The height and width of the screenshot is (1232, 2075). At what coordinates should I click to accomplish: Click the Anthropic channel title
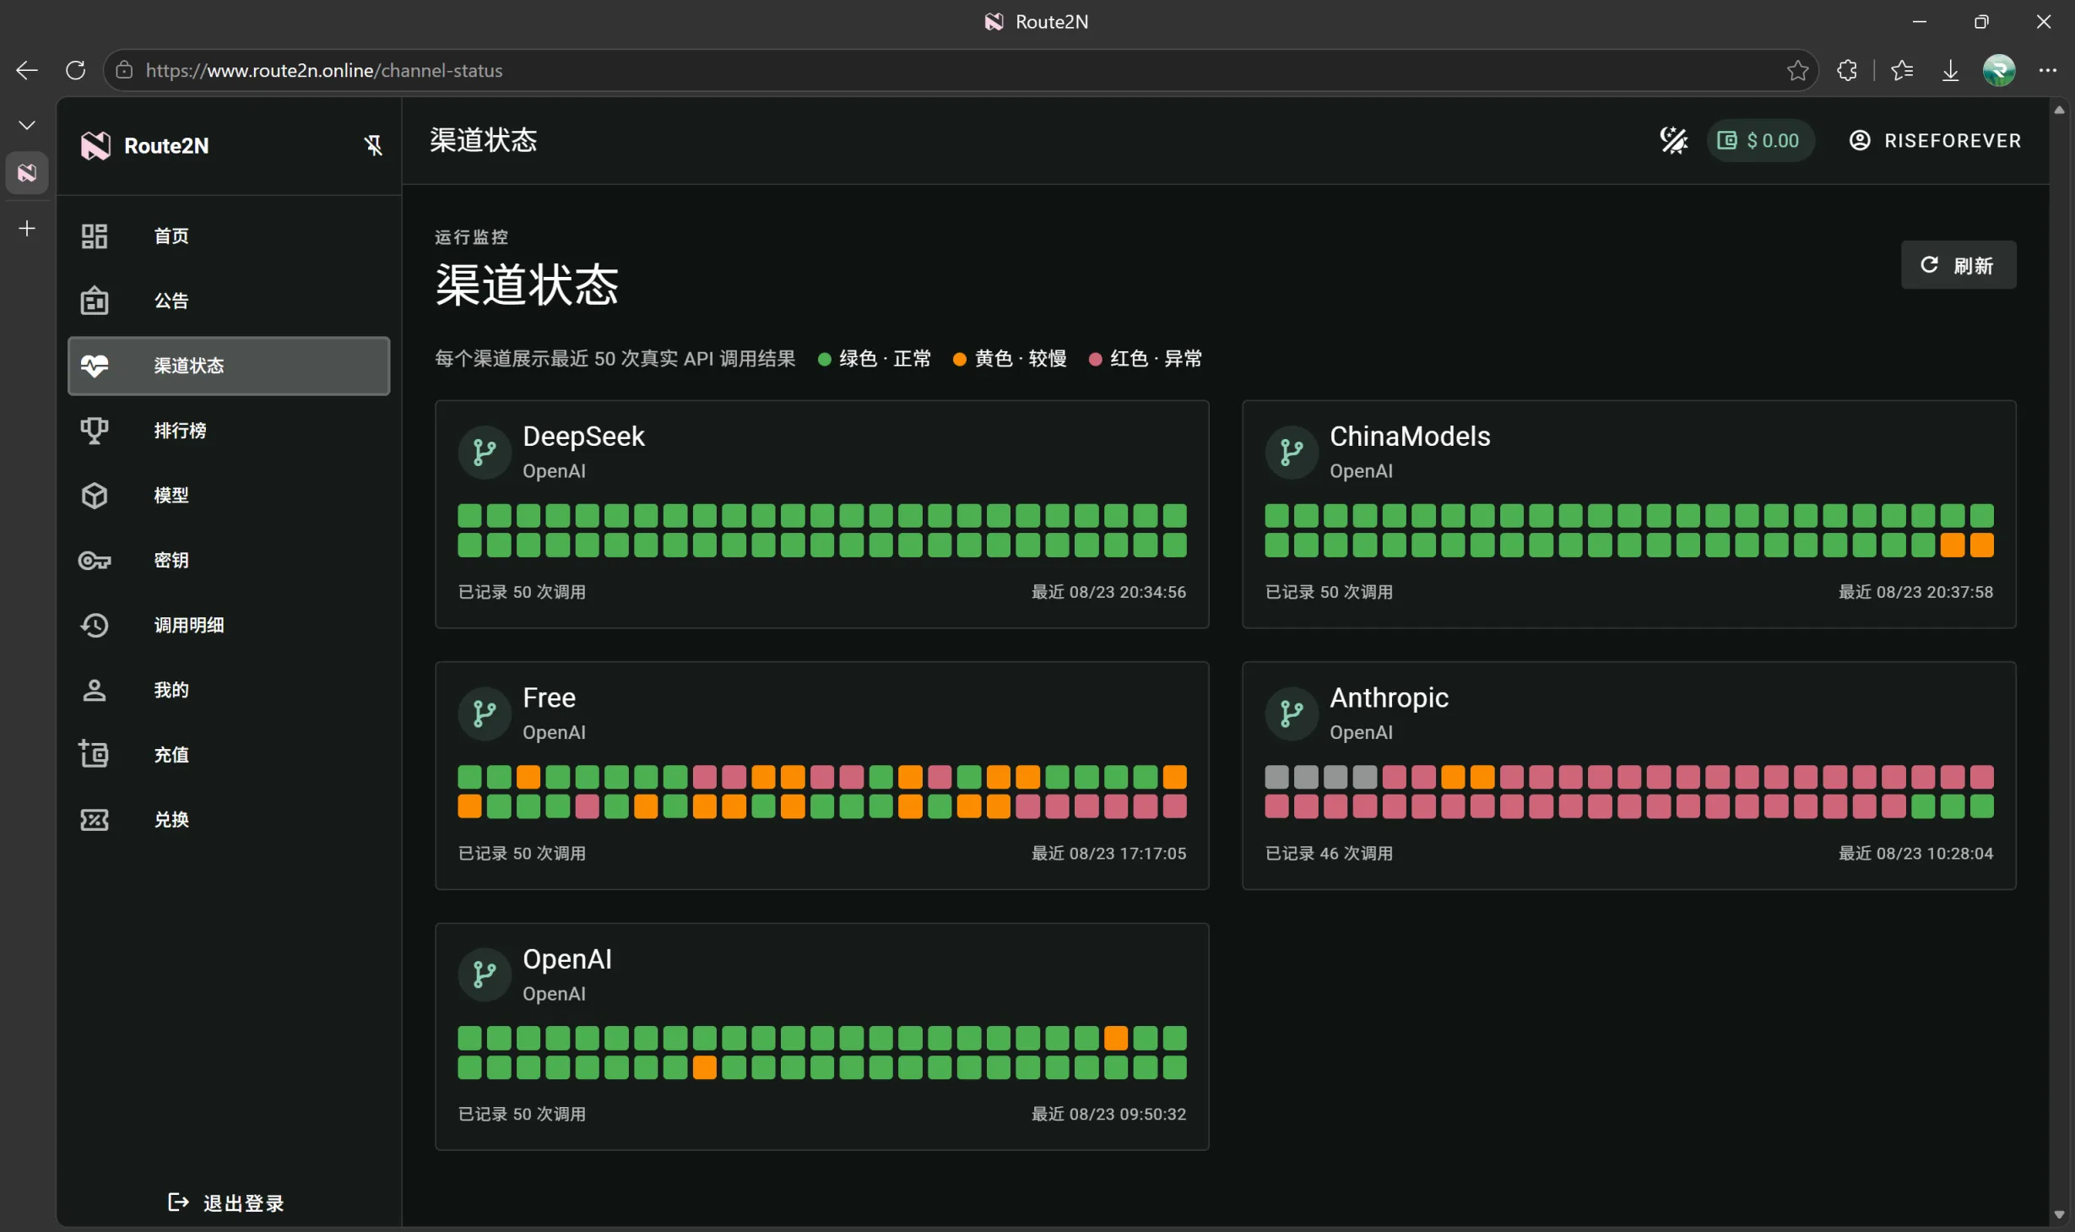[x=1389, y=697]
